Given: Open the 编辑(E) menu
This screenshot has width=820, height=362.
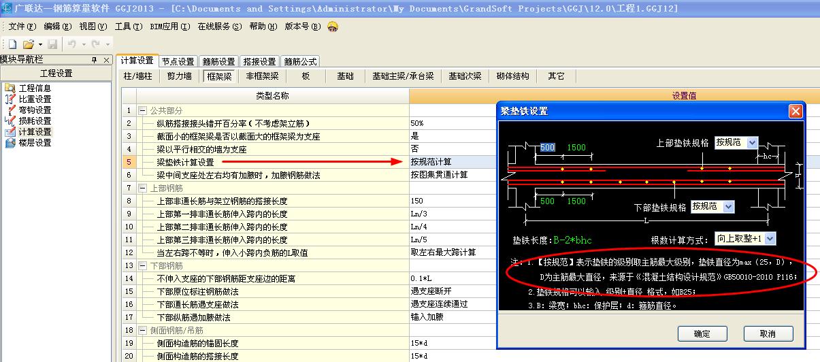Looking at the screenshot, I should 57,27.
